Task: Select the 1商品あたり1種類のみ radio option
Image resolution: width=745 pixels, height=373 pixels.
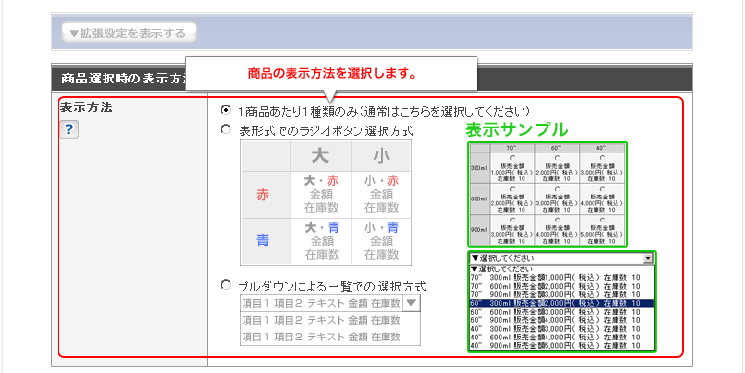Action: click(x=226, y=110)
